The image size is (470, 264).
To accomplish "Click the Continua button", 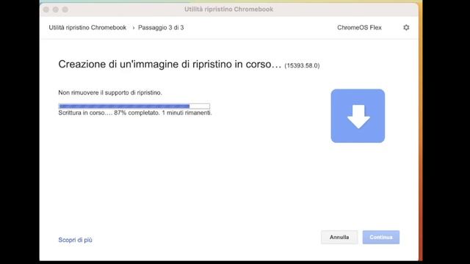I will pos(381,237).
